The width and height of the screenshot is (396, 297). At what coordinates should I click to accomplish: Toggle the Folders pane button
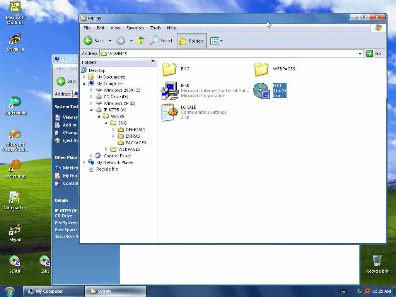pyautogui.click(x=191, y=41)
